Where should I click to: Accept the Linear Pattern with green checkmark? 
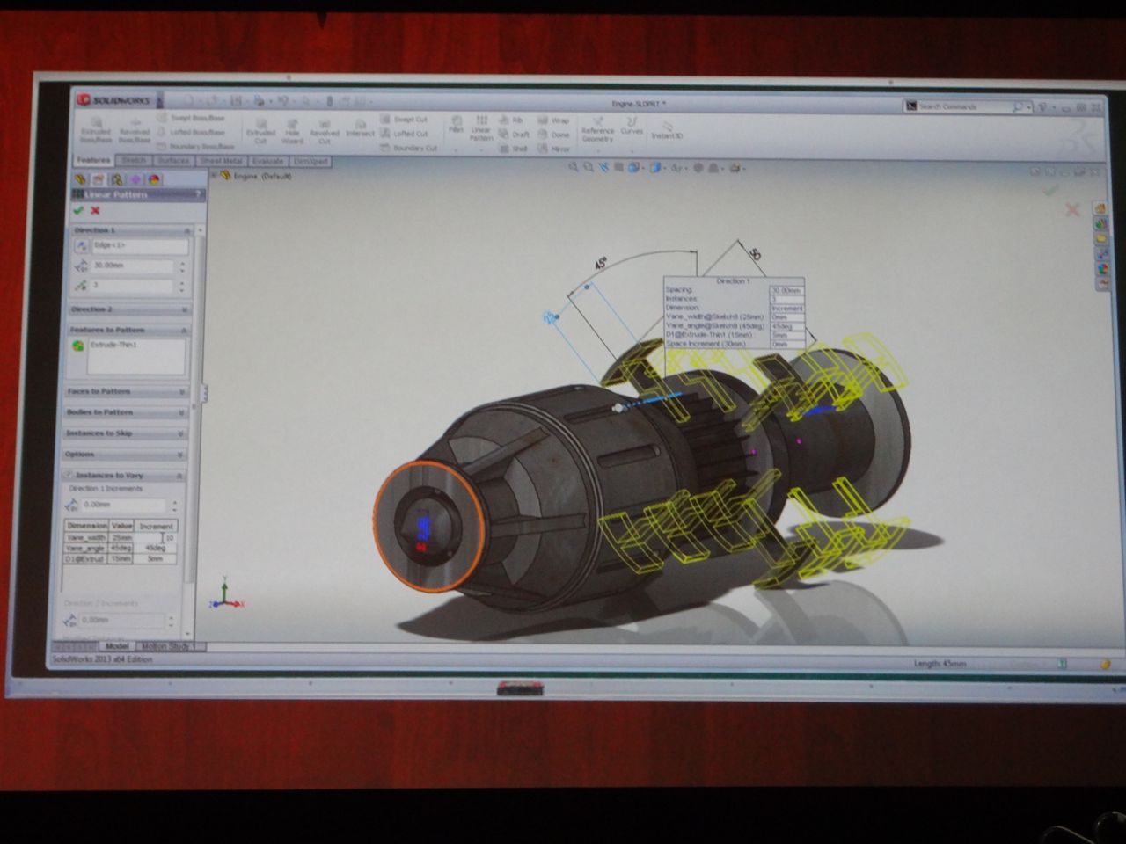pos(79,210)
